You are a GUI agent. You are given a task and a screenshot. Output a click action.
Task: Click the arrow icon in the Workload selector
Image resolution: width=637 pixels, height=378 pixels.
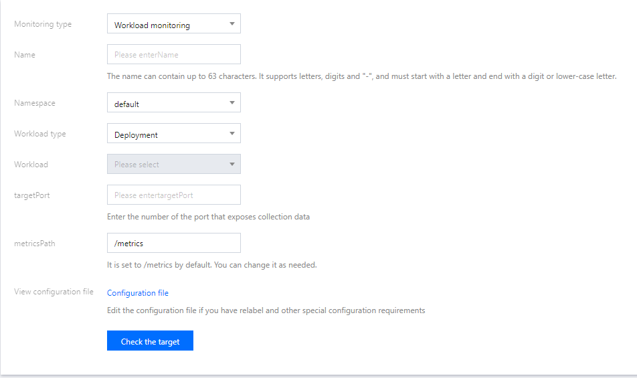232,164
